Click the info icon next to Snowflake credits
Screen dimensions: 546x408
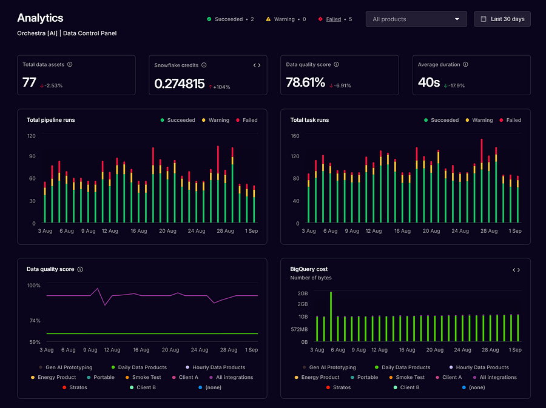tap(204, 65)
